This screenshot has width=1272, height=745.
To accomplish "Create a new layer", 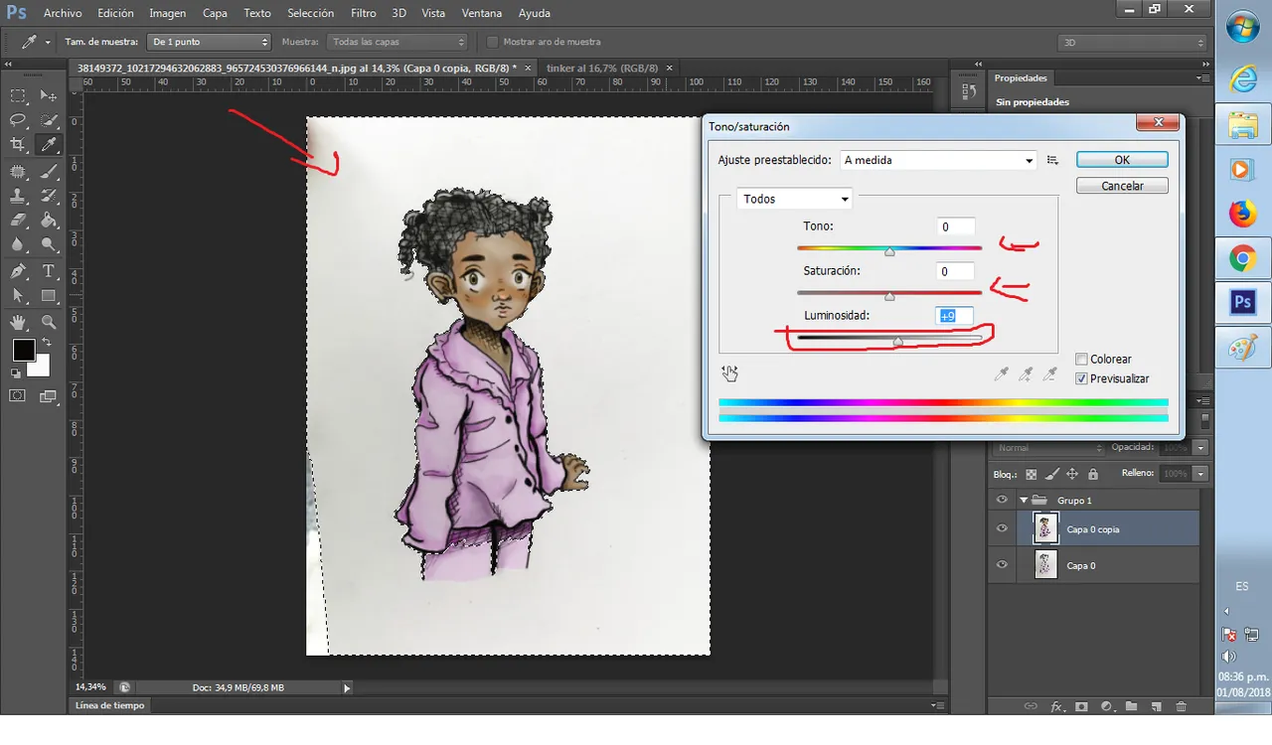I will point(1156,706).
